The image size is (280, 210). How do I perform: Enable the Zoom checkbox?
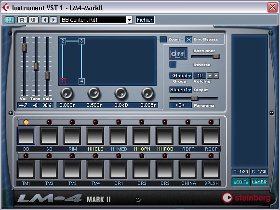coord(163,40)
